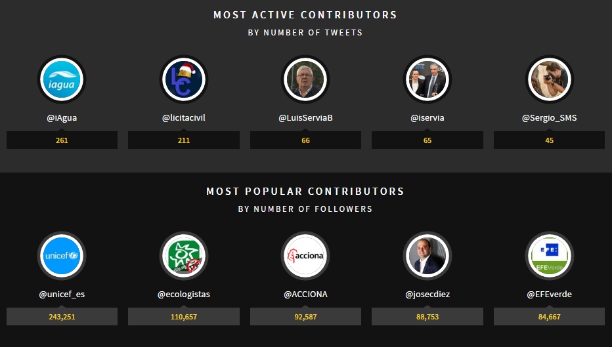Open the @iAgua username link
The height and width of the screenshot is (347, 612).
click(x=62, y=118)
